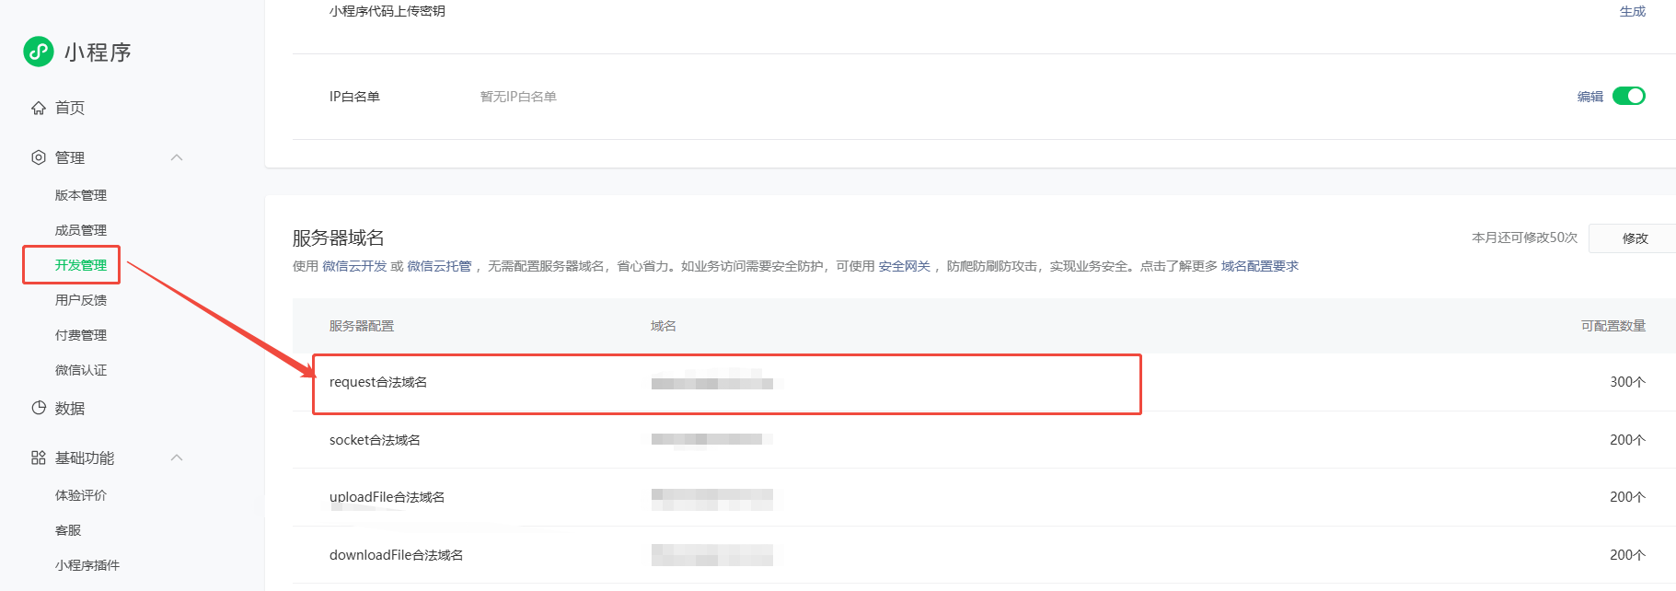Screen dimensions: 1676x591
Task: Click the green Mini Program logo icon
Action: pos(39,52)
